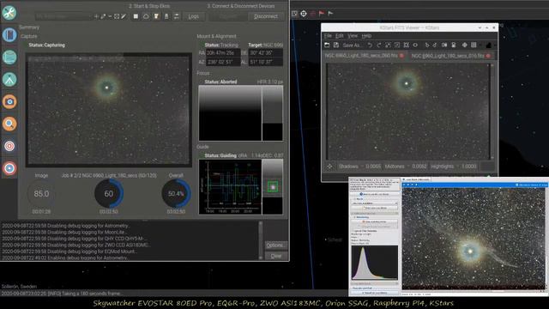Click the DE field showing 30° 42' 35"
This screenshot has height=309, width=549.
pyautogui.click(x=265, y=53)
